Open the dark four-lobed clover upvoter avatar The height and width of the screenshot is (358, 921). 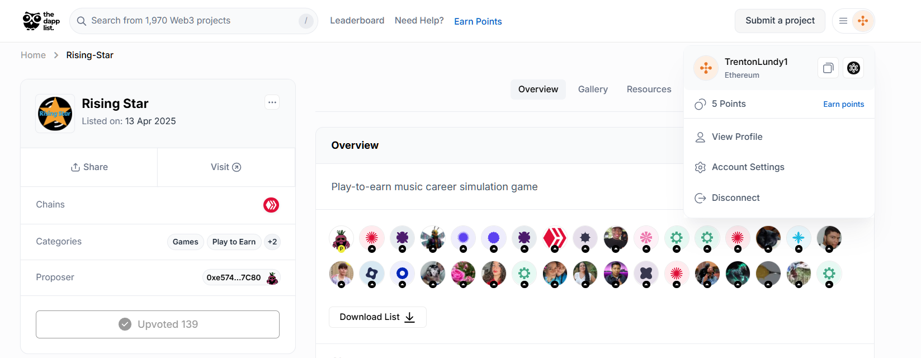[x=646, y=274]
